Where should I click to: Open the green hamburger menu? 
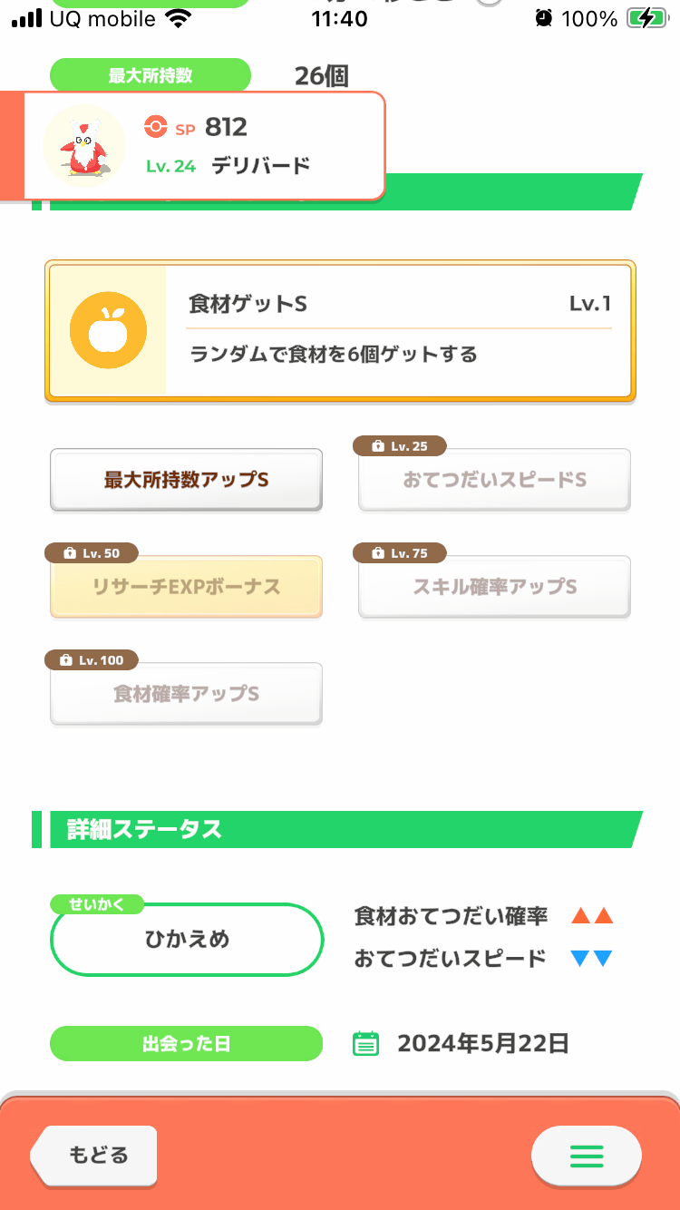tap(586, 1156)
